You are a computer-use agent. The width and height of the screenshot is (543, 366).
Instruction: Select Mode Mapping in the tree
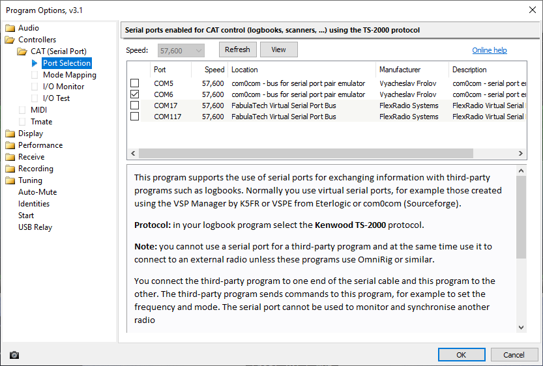click(x=69, y=75)
